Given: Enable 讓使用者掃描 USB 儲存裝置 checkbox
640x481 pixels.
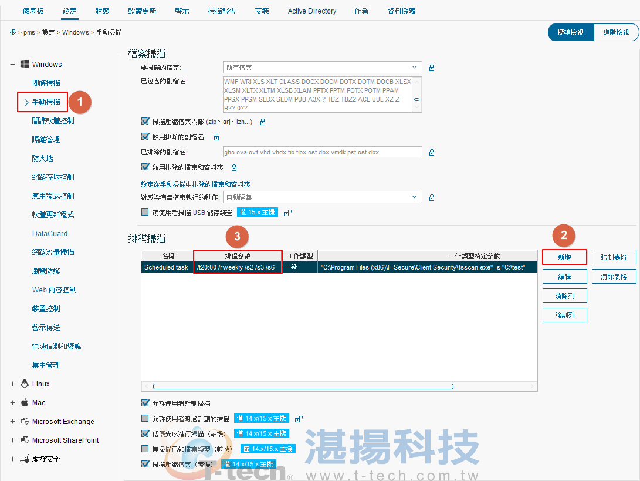Looking at the screenshot, I should (145, 213).
